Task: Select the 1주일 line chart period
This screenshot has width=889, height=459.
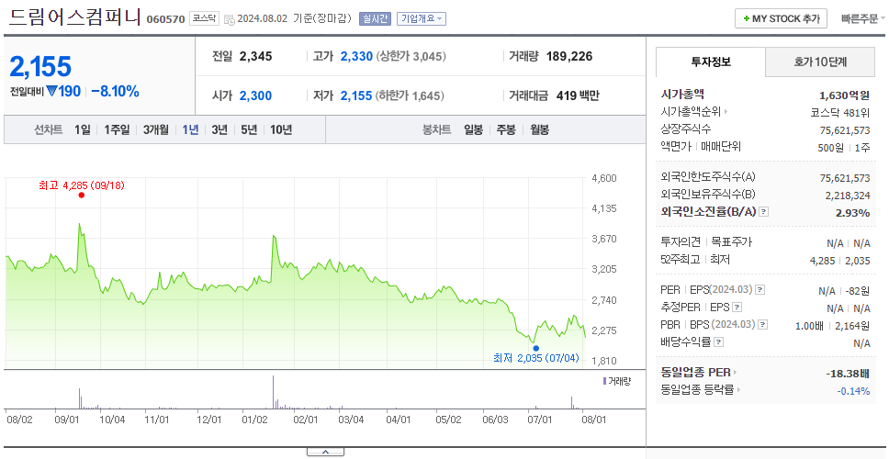Action: point(117,129)
